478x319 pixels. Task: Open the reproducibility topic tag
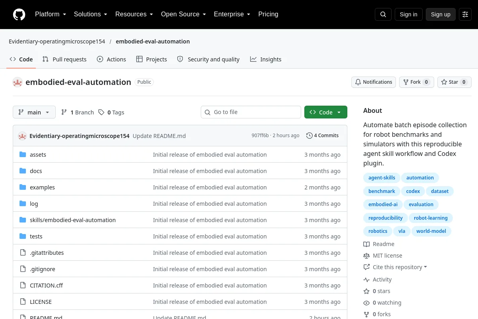click(386, 218)
